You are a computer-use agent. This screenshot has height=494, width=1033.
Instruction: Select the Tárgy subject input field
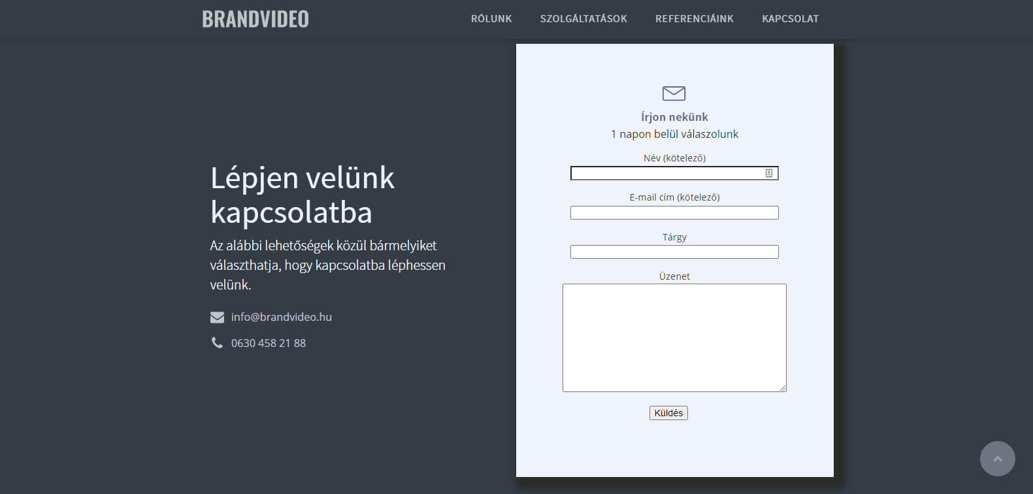click(x=674, y=252)
